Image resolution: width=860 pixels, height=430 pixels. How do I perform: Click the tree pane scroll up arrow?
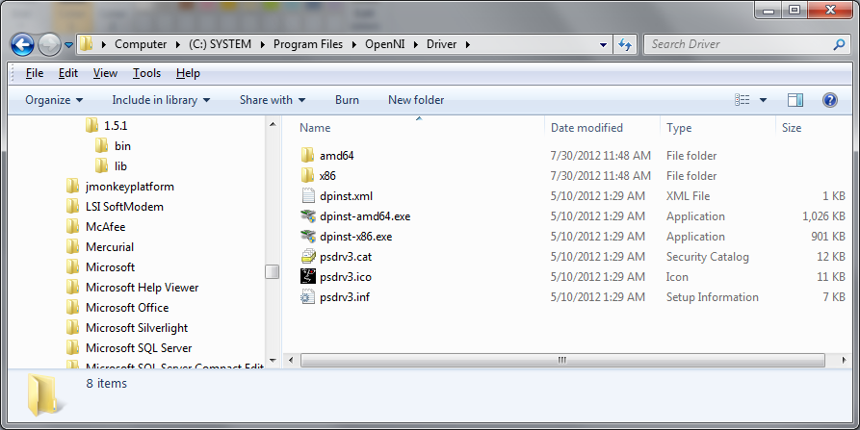pos(273,124)
